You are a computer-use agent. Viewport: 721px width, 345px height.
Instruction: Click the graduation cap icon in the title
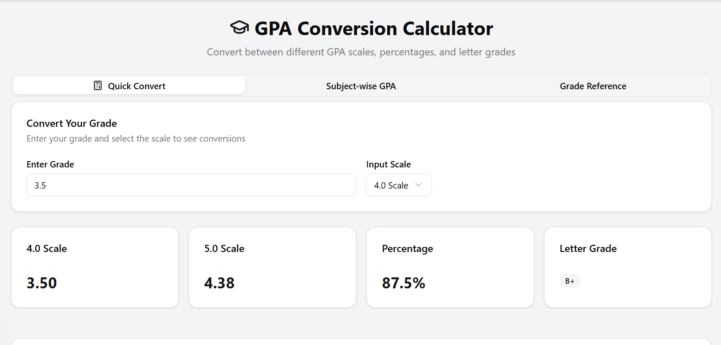pyautogui.click(x=240, y=27)
